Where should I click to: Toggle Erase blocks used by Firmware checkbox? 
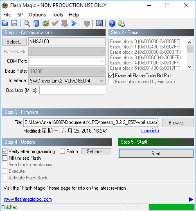(x=111, y=82)
